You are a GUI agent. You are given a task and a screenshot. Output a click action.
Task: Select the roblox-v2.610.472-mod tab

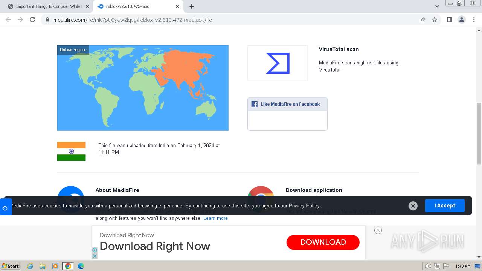[138, 6]
